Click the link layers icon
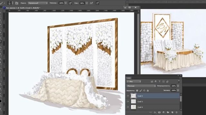Image resolution: width=206 pixels, height=115 pixels. (x=151, y=112)
